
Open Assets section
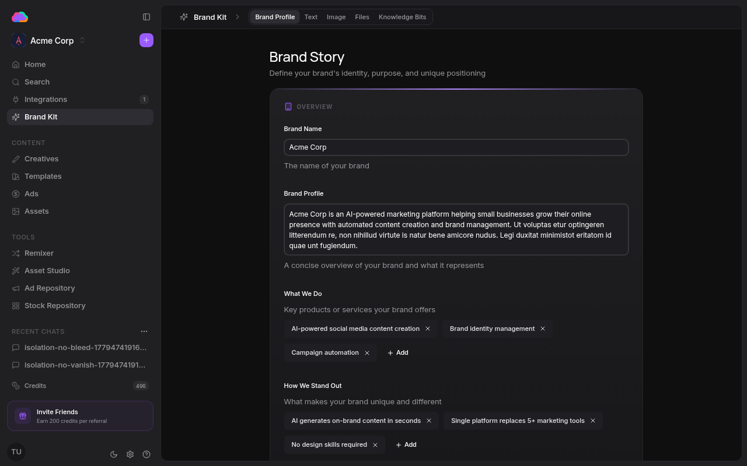(80, 211)
